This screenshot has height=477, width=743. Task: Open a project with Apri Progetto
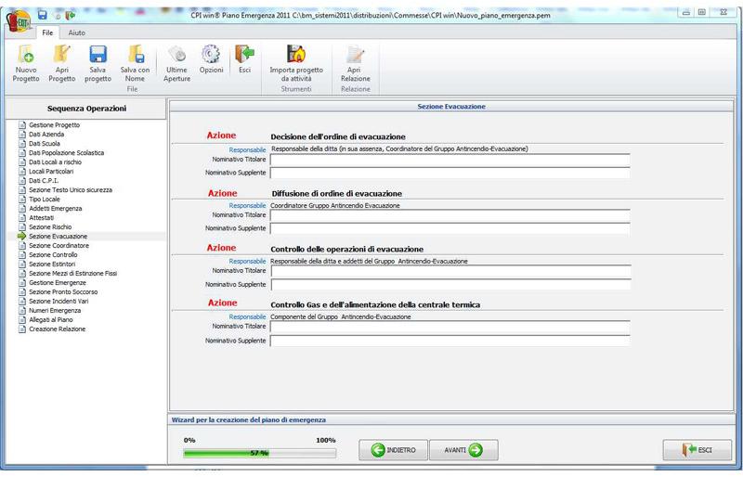(61, 58)
